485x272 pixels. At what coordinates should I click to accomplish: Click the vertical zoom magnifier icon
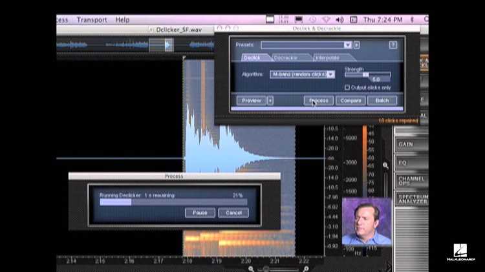coord(385,165)
